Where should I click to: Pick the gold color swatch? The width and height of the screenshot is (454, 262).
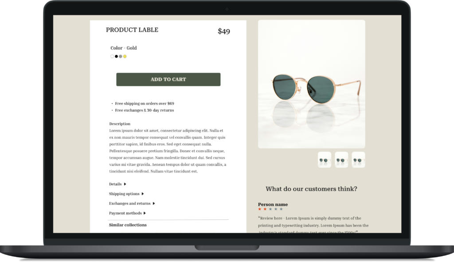pos(125,56)
